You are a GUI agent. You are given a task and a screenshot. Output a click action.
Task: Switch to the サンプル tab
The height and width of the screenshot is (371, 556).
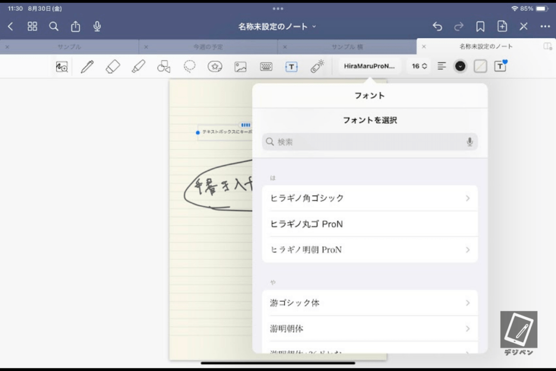click(x=69, y=47)
